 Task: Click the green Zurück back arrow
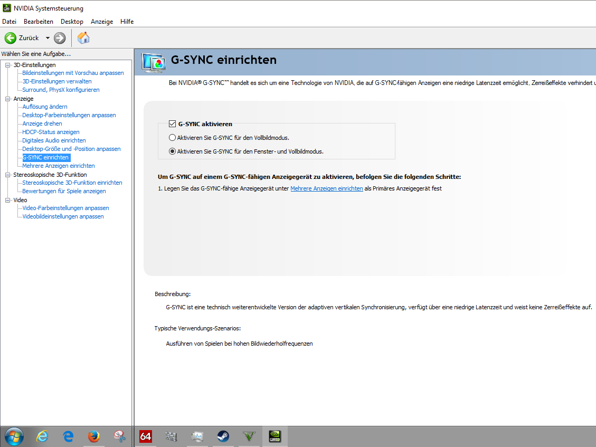[x=10, y=38]
